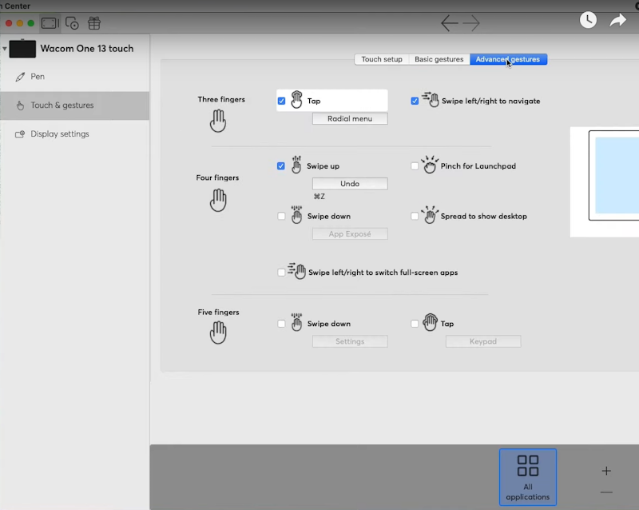639x510 pixels.
Task: Click the display settings toolbar icon
Action: click(72, 23)
